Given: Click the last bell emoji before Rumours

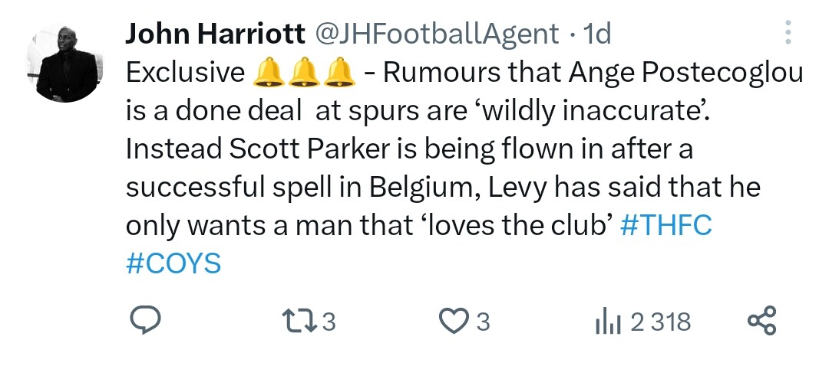Looking at the screenshot, I should click(339, 72).
